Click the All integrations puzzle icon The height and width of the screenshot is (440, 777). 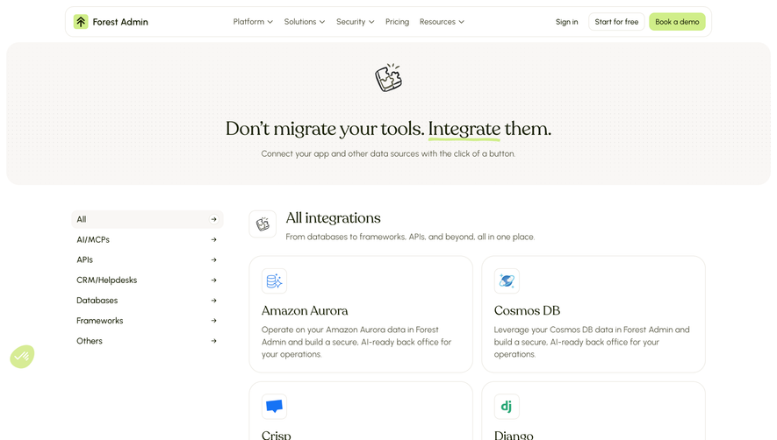pos(263,224)
